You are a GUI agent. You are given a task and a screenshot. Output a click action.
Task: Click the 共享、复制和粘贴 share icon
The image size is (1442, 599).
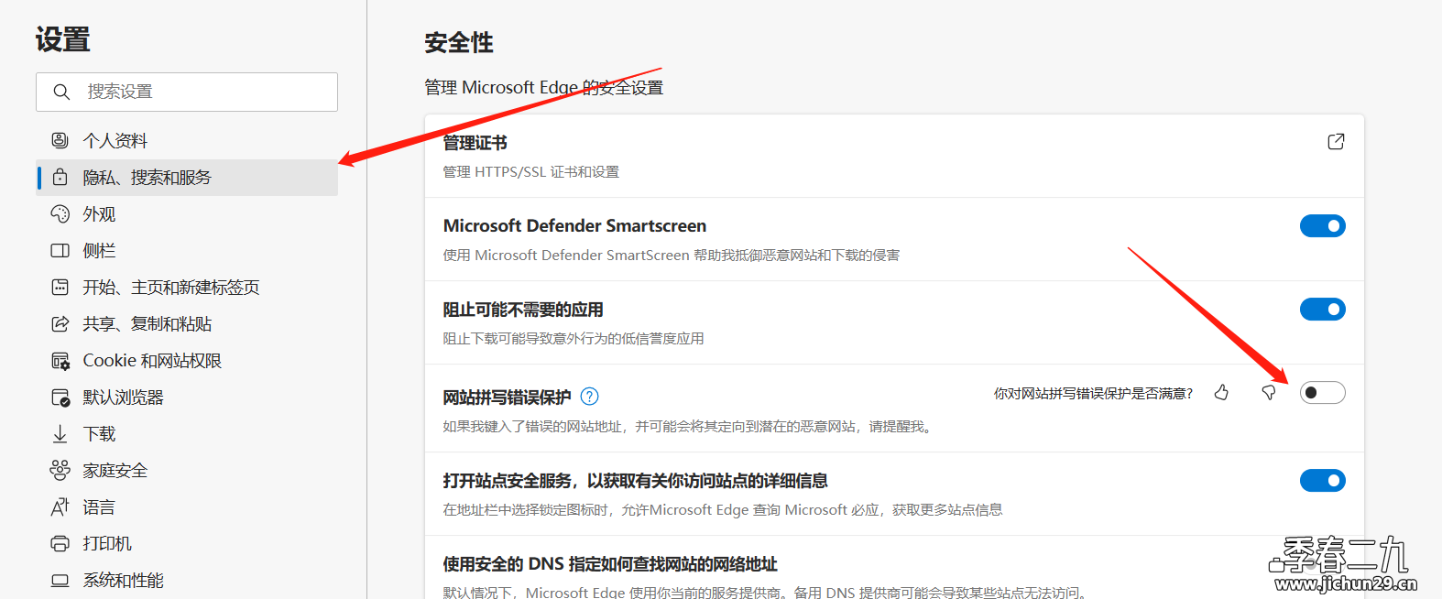(60, 323)
